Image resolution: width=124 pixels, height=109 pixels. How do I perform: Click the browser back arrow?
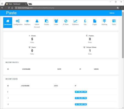click(2, 8)
